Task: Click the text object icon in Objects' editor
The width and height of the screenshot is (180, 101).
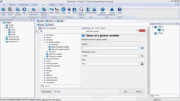Action: coord(159,30)
